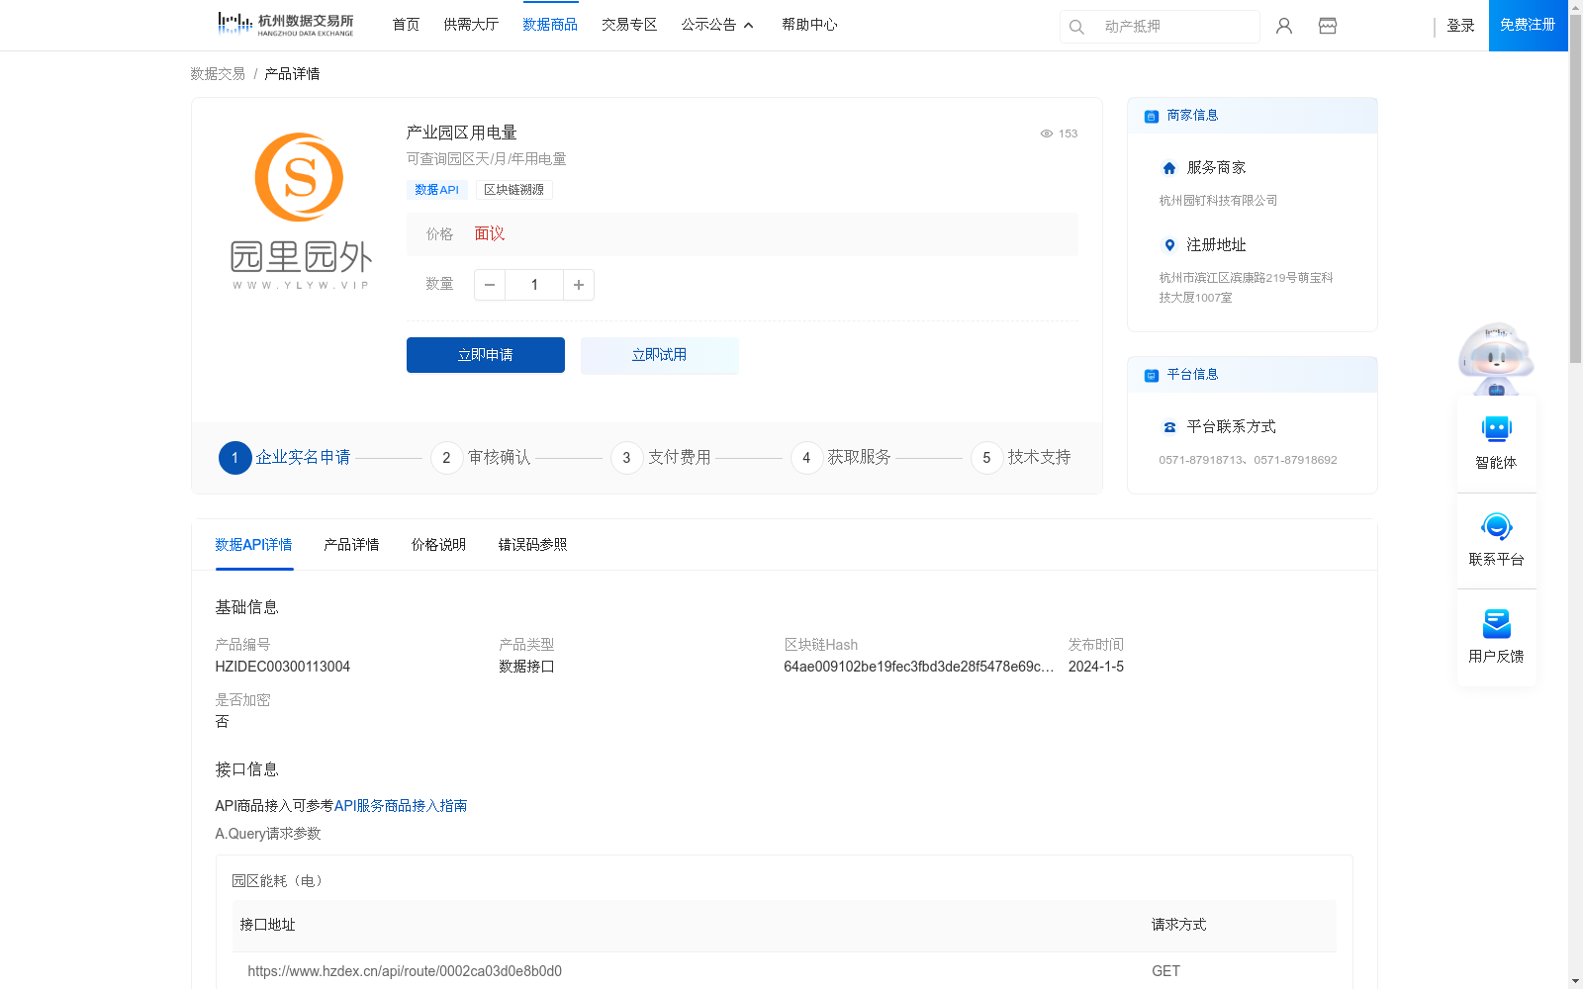Click the 平台联系方式 telephone icon
1583x989 pixels.
click(1169, 427)
